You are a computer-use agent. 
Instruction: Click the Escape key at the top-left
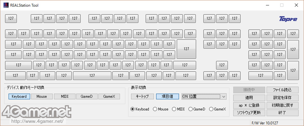[x=11, y=18]
